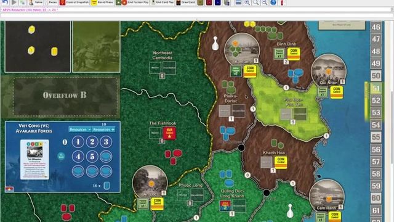Click the Draw Card toolbar button
Image resolution: width=394 pixels, height=222 pixels.
pyautogui.click(x=186, y=2)
